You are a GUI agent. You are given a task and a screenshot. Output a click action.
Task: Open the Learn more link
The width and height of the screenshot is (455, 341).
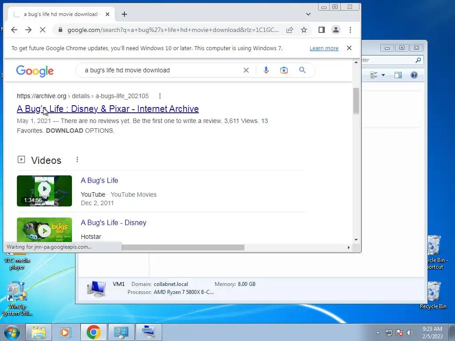click(x=324, y=48)
